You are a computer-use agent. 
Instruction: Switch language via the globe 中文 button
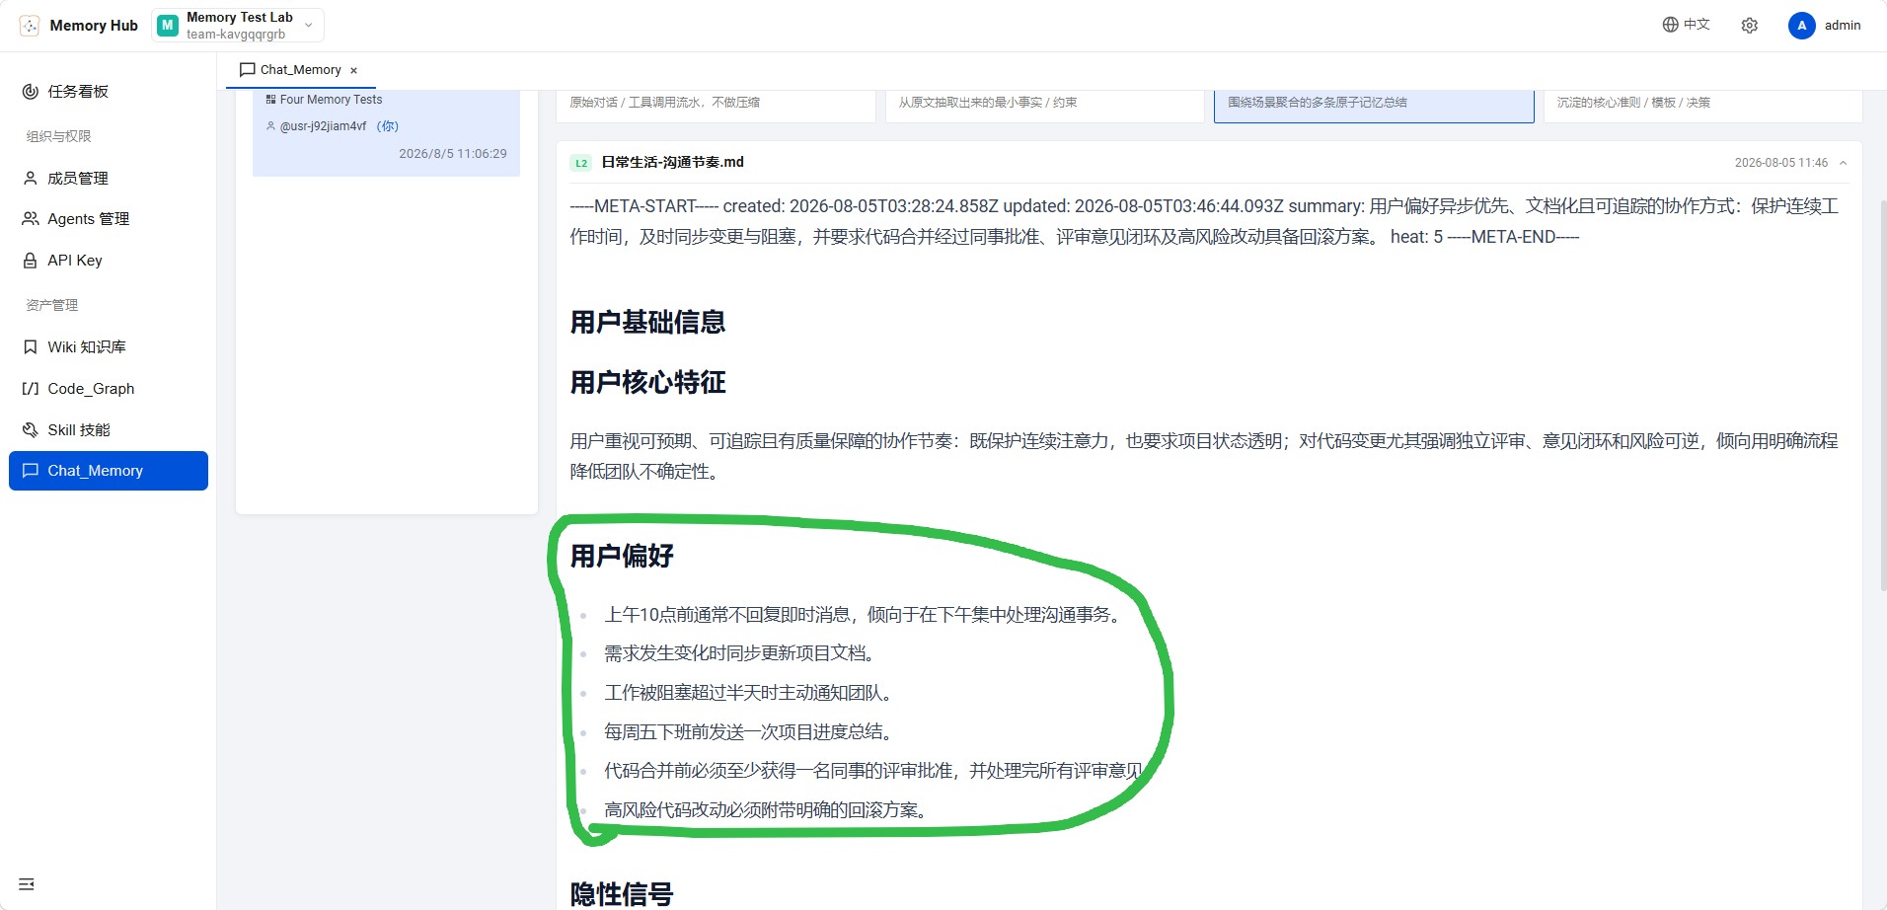1686,25
